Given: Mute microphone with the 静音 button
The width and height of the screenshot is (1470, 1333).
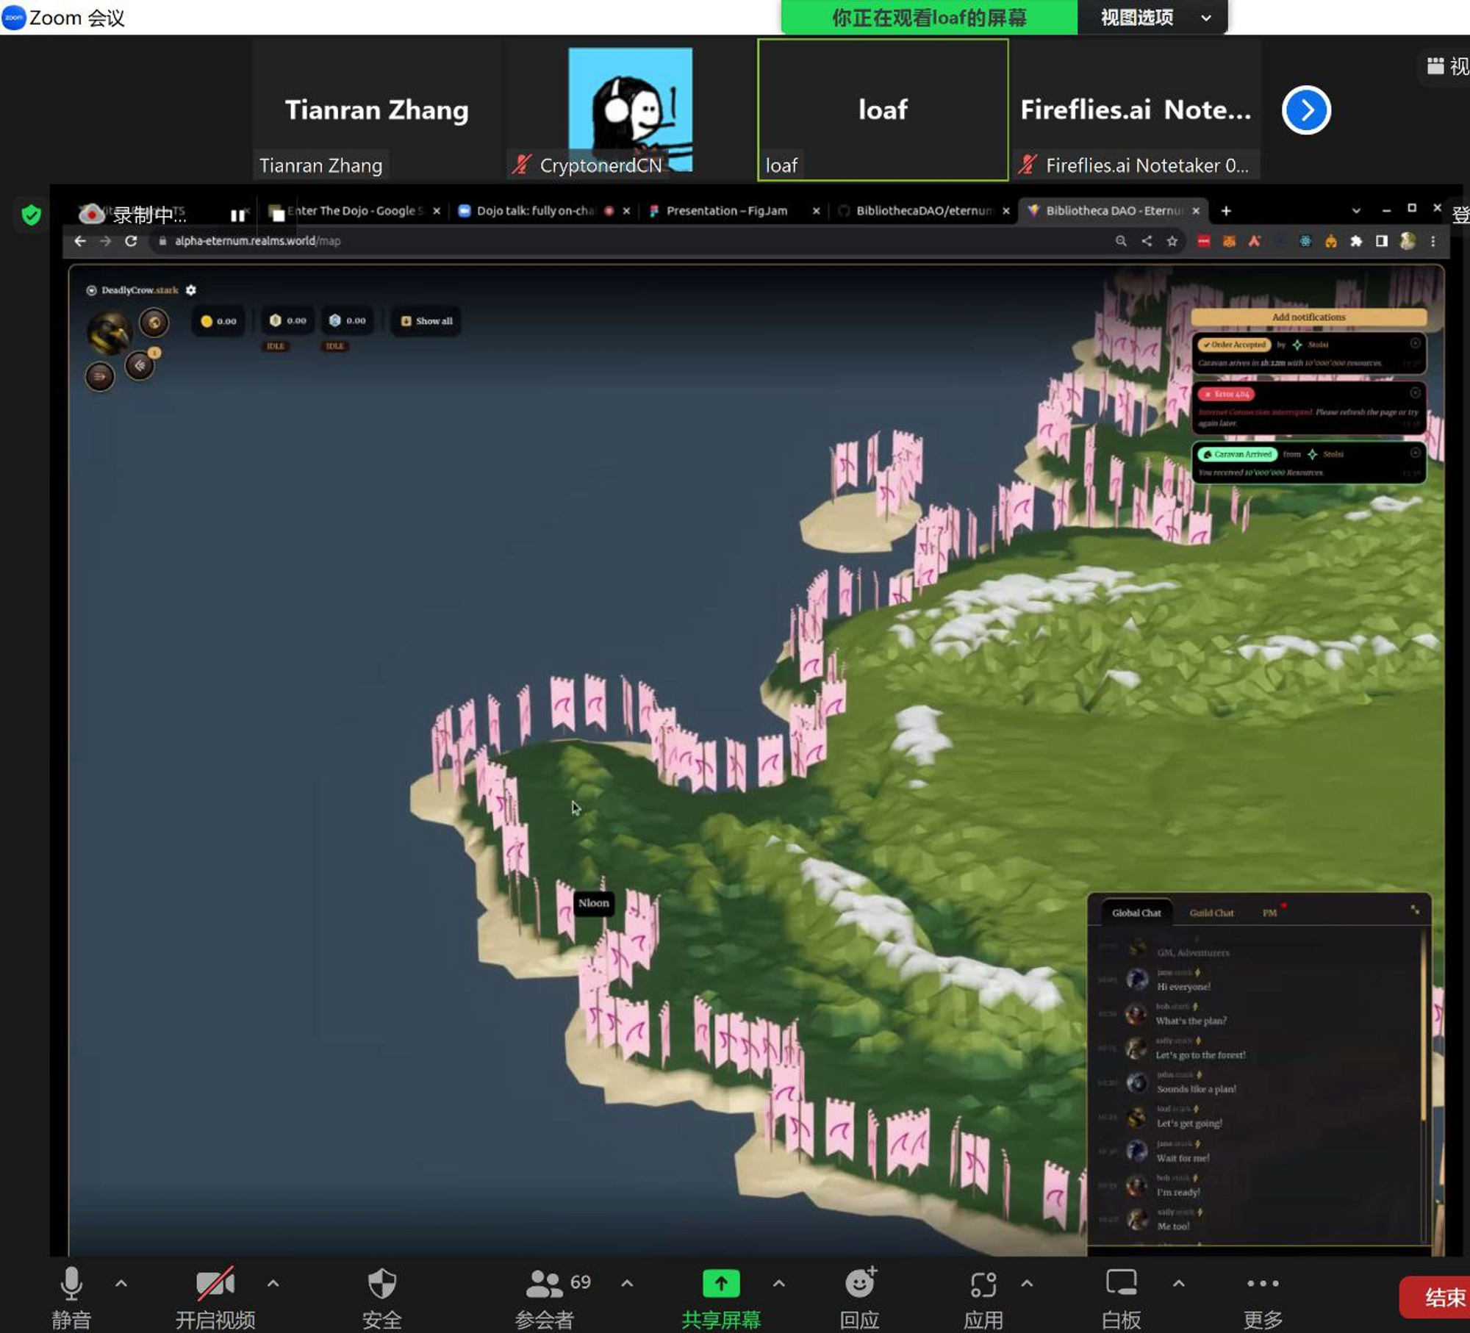Looking at the screenshot, I should pos(71,1298).
